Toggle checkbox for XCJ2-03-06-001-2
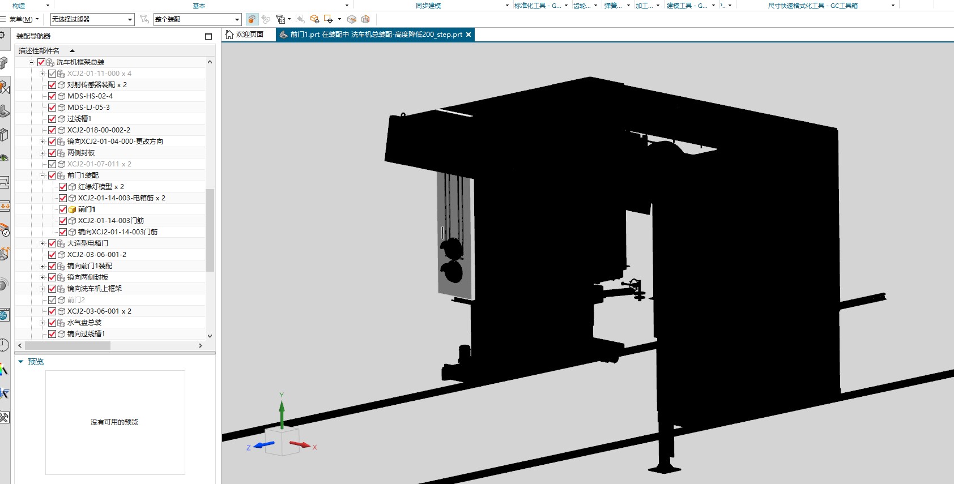The image size is (954, 484). click(52, 255)
